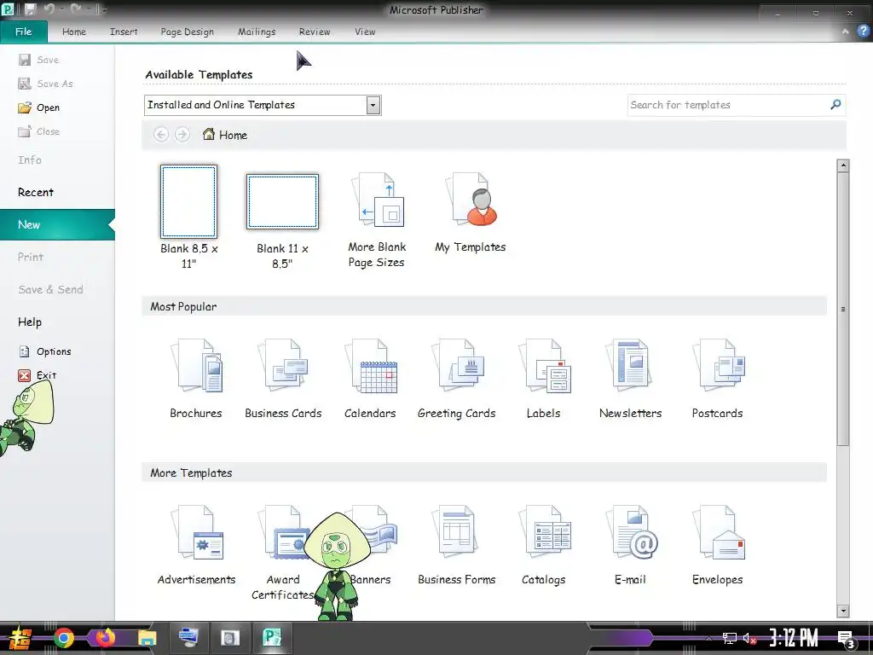Click the forward navigation arrow
Viewport: 873px width, 655px height.
182,134
